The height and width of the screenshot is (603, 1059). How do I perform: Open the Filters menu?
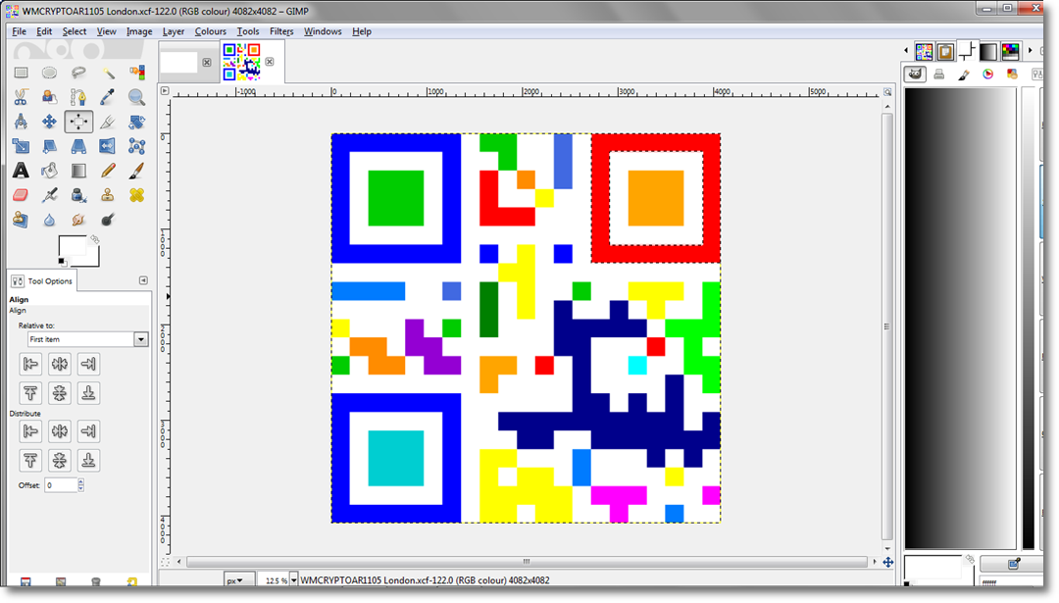[x=281, y=31]
